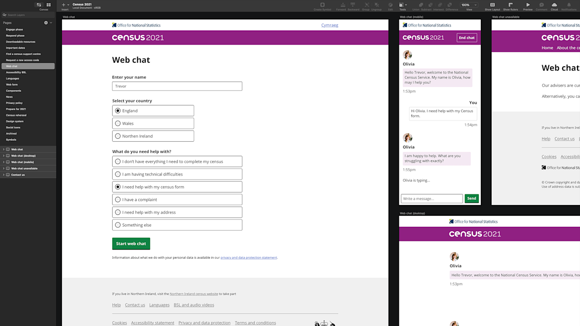Select "I have a complaint" radio

pos(117,199)
